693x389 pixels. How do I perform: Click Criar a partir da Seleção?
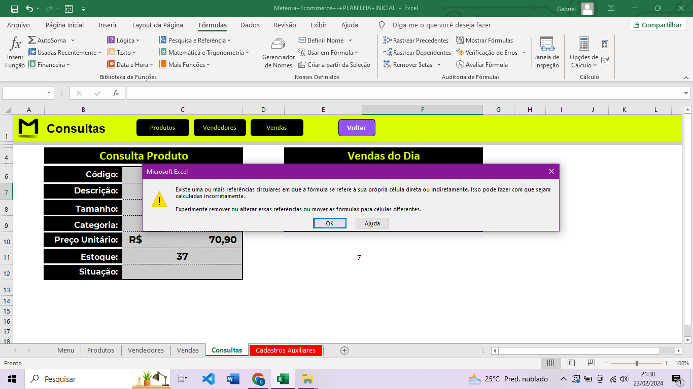pos(334,65)
